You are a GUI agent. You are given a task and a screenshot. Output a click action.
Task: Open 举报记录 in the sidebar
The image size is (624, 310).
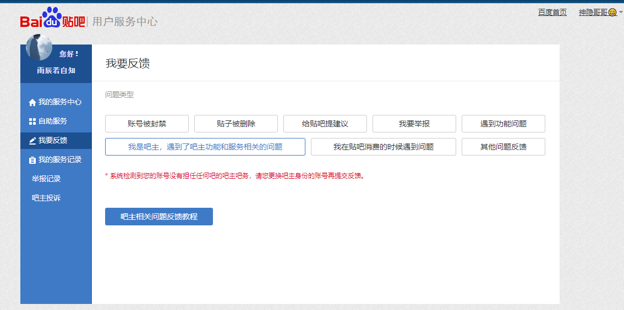46,179
